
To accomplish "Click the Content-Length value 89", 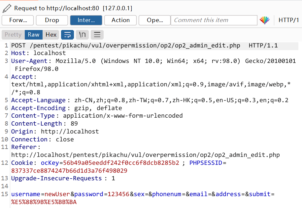I will pyautogui.click(x=74, y=124).
